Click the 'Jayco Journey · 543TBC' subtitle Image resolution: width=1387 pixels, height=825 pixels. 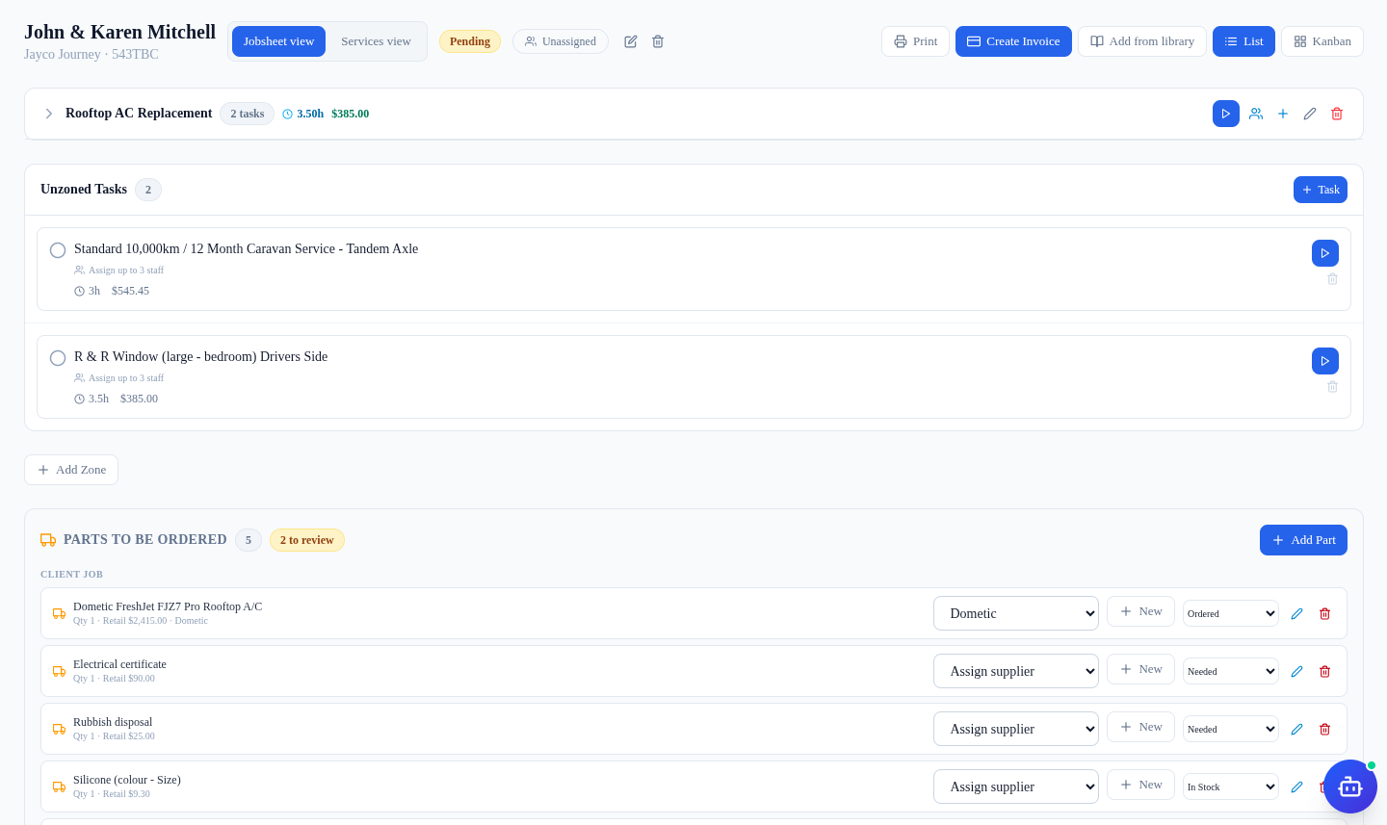point(92,54)
